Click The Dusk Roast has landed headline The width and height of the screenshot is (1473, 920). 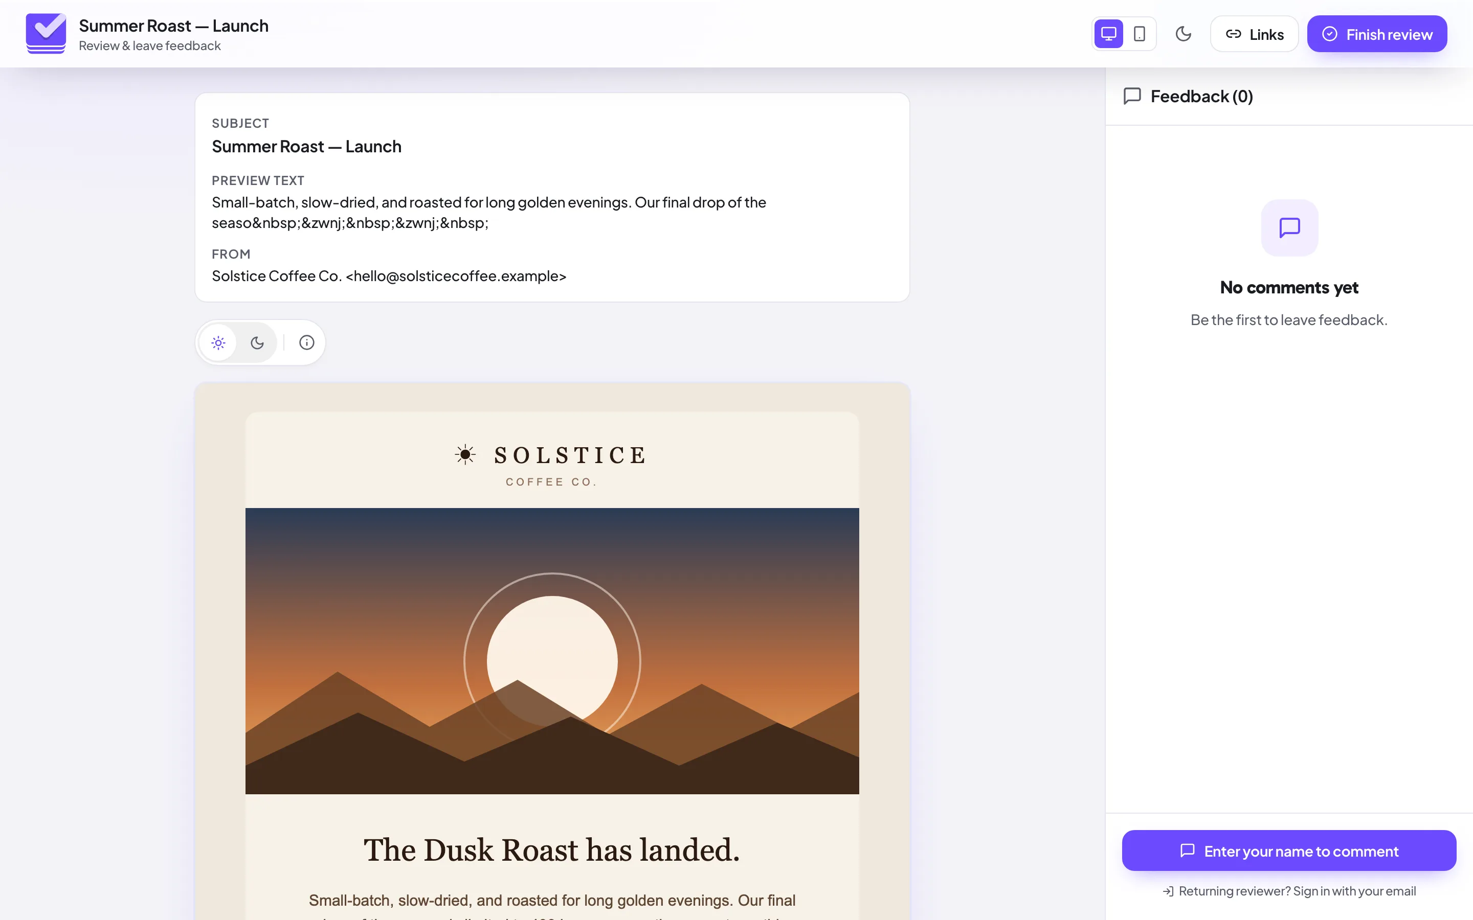551,850
